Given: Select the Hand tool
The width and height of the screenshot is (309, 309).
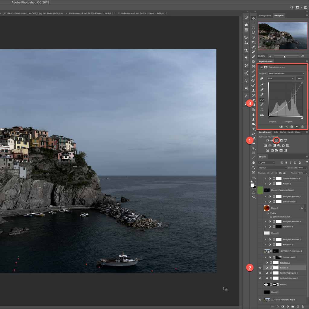Looking at the screenshot, I should [253, 163].
